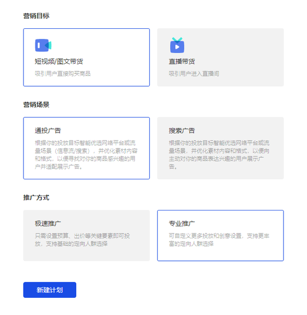The image size is (307, 315).
Task: Click the short video camera icon
Action: point(43,45)
